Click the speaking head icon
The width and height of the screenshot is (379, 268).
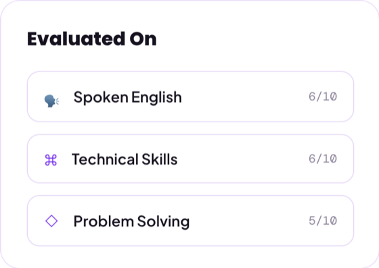click(x=51, y=101)
